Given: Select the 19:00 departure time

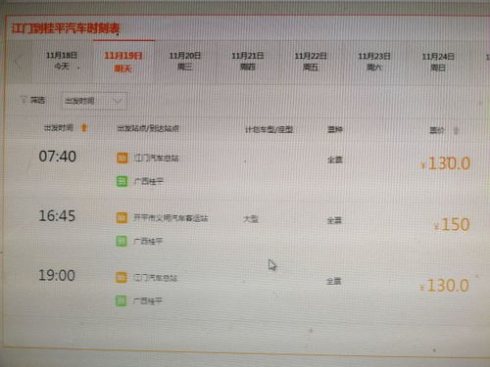Looking at the screenshot, I should (57, 275).
